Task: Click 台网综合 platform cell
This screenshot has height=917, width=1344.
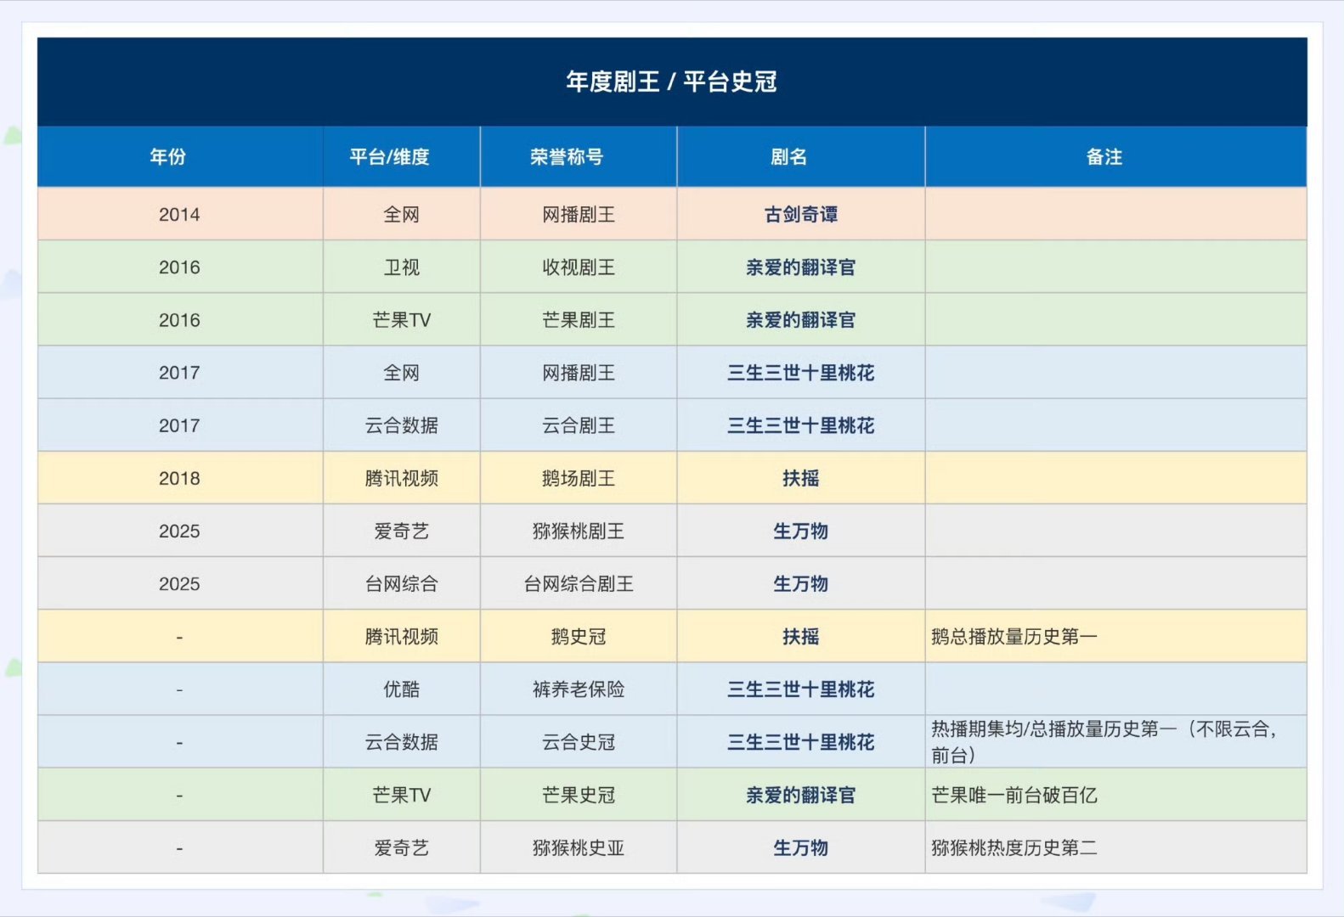Action: pyautogui.click(x=401, y=584)
